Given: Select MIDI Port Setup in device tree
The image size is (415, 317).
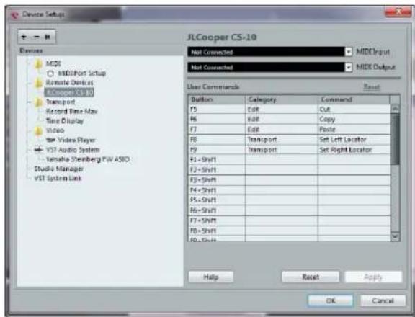Looking at the screenshot, I should [x=82, y=73].
